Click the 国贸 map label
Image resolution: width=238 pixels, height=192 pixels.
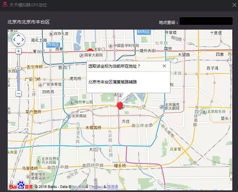(x=168, y=49)
